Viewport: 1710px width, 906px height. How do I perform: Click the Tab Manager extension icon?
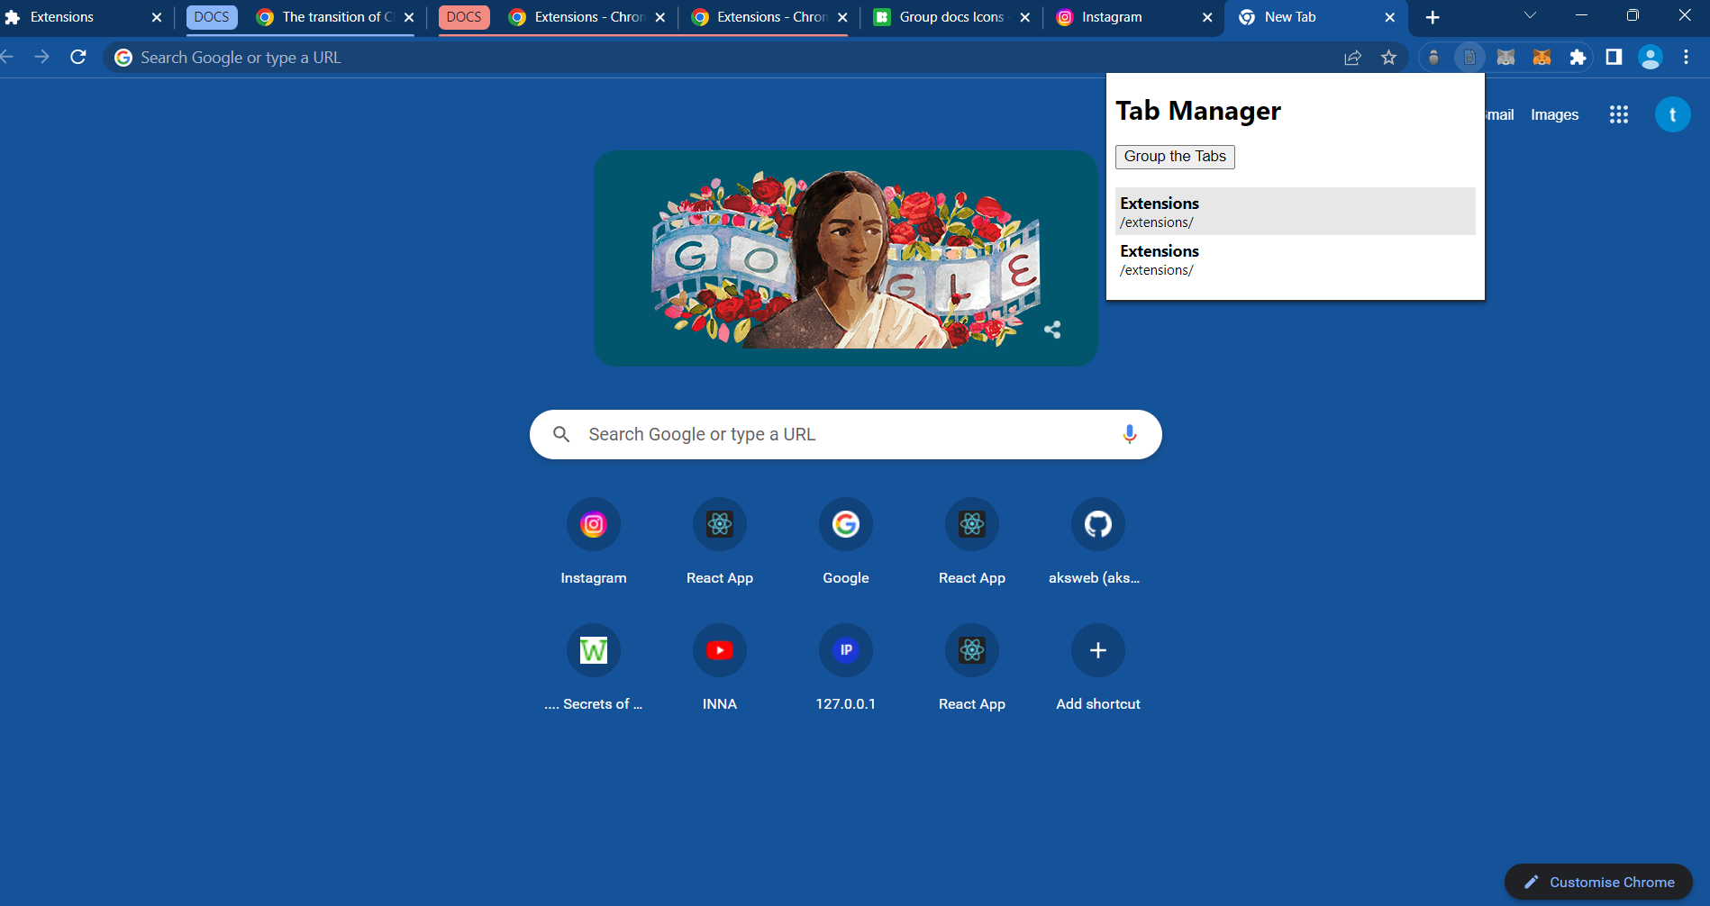(1469, 58)
